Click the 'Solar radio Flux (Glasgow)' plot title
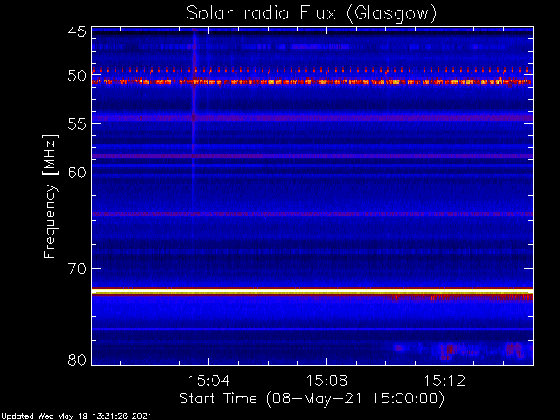 [x=311, y=14]
